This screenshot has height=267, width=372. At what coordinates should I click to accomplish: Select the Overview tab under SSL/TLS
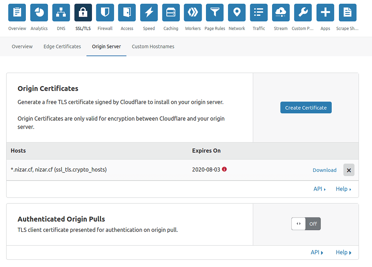pos(22,46)
